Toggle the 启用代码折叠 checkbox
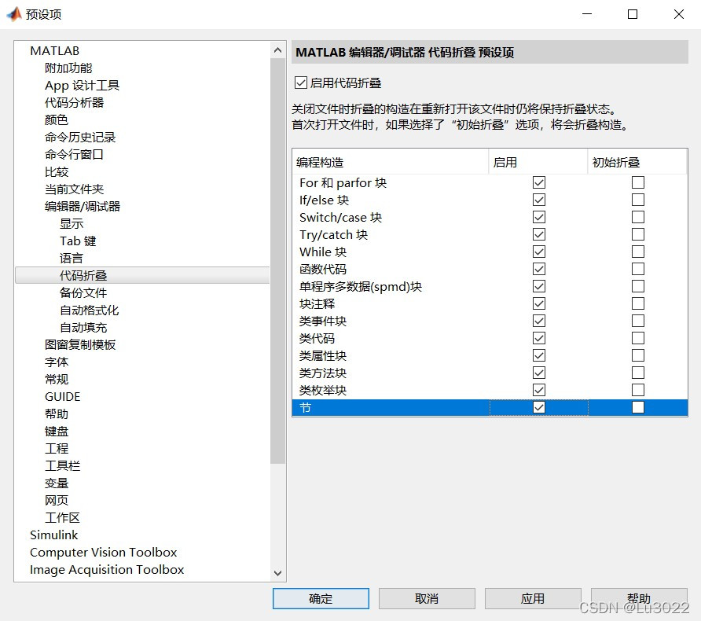This screenshot has width=701, height=621. coord(301,83)
